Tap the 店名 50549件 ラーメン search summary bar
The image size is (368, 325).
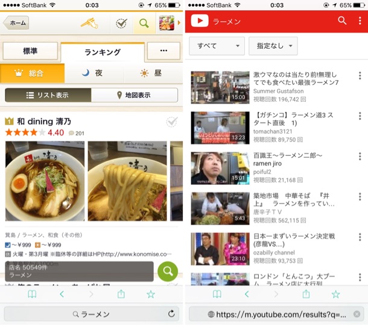tap(79, 271)
